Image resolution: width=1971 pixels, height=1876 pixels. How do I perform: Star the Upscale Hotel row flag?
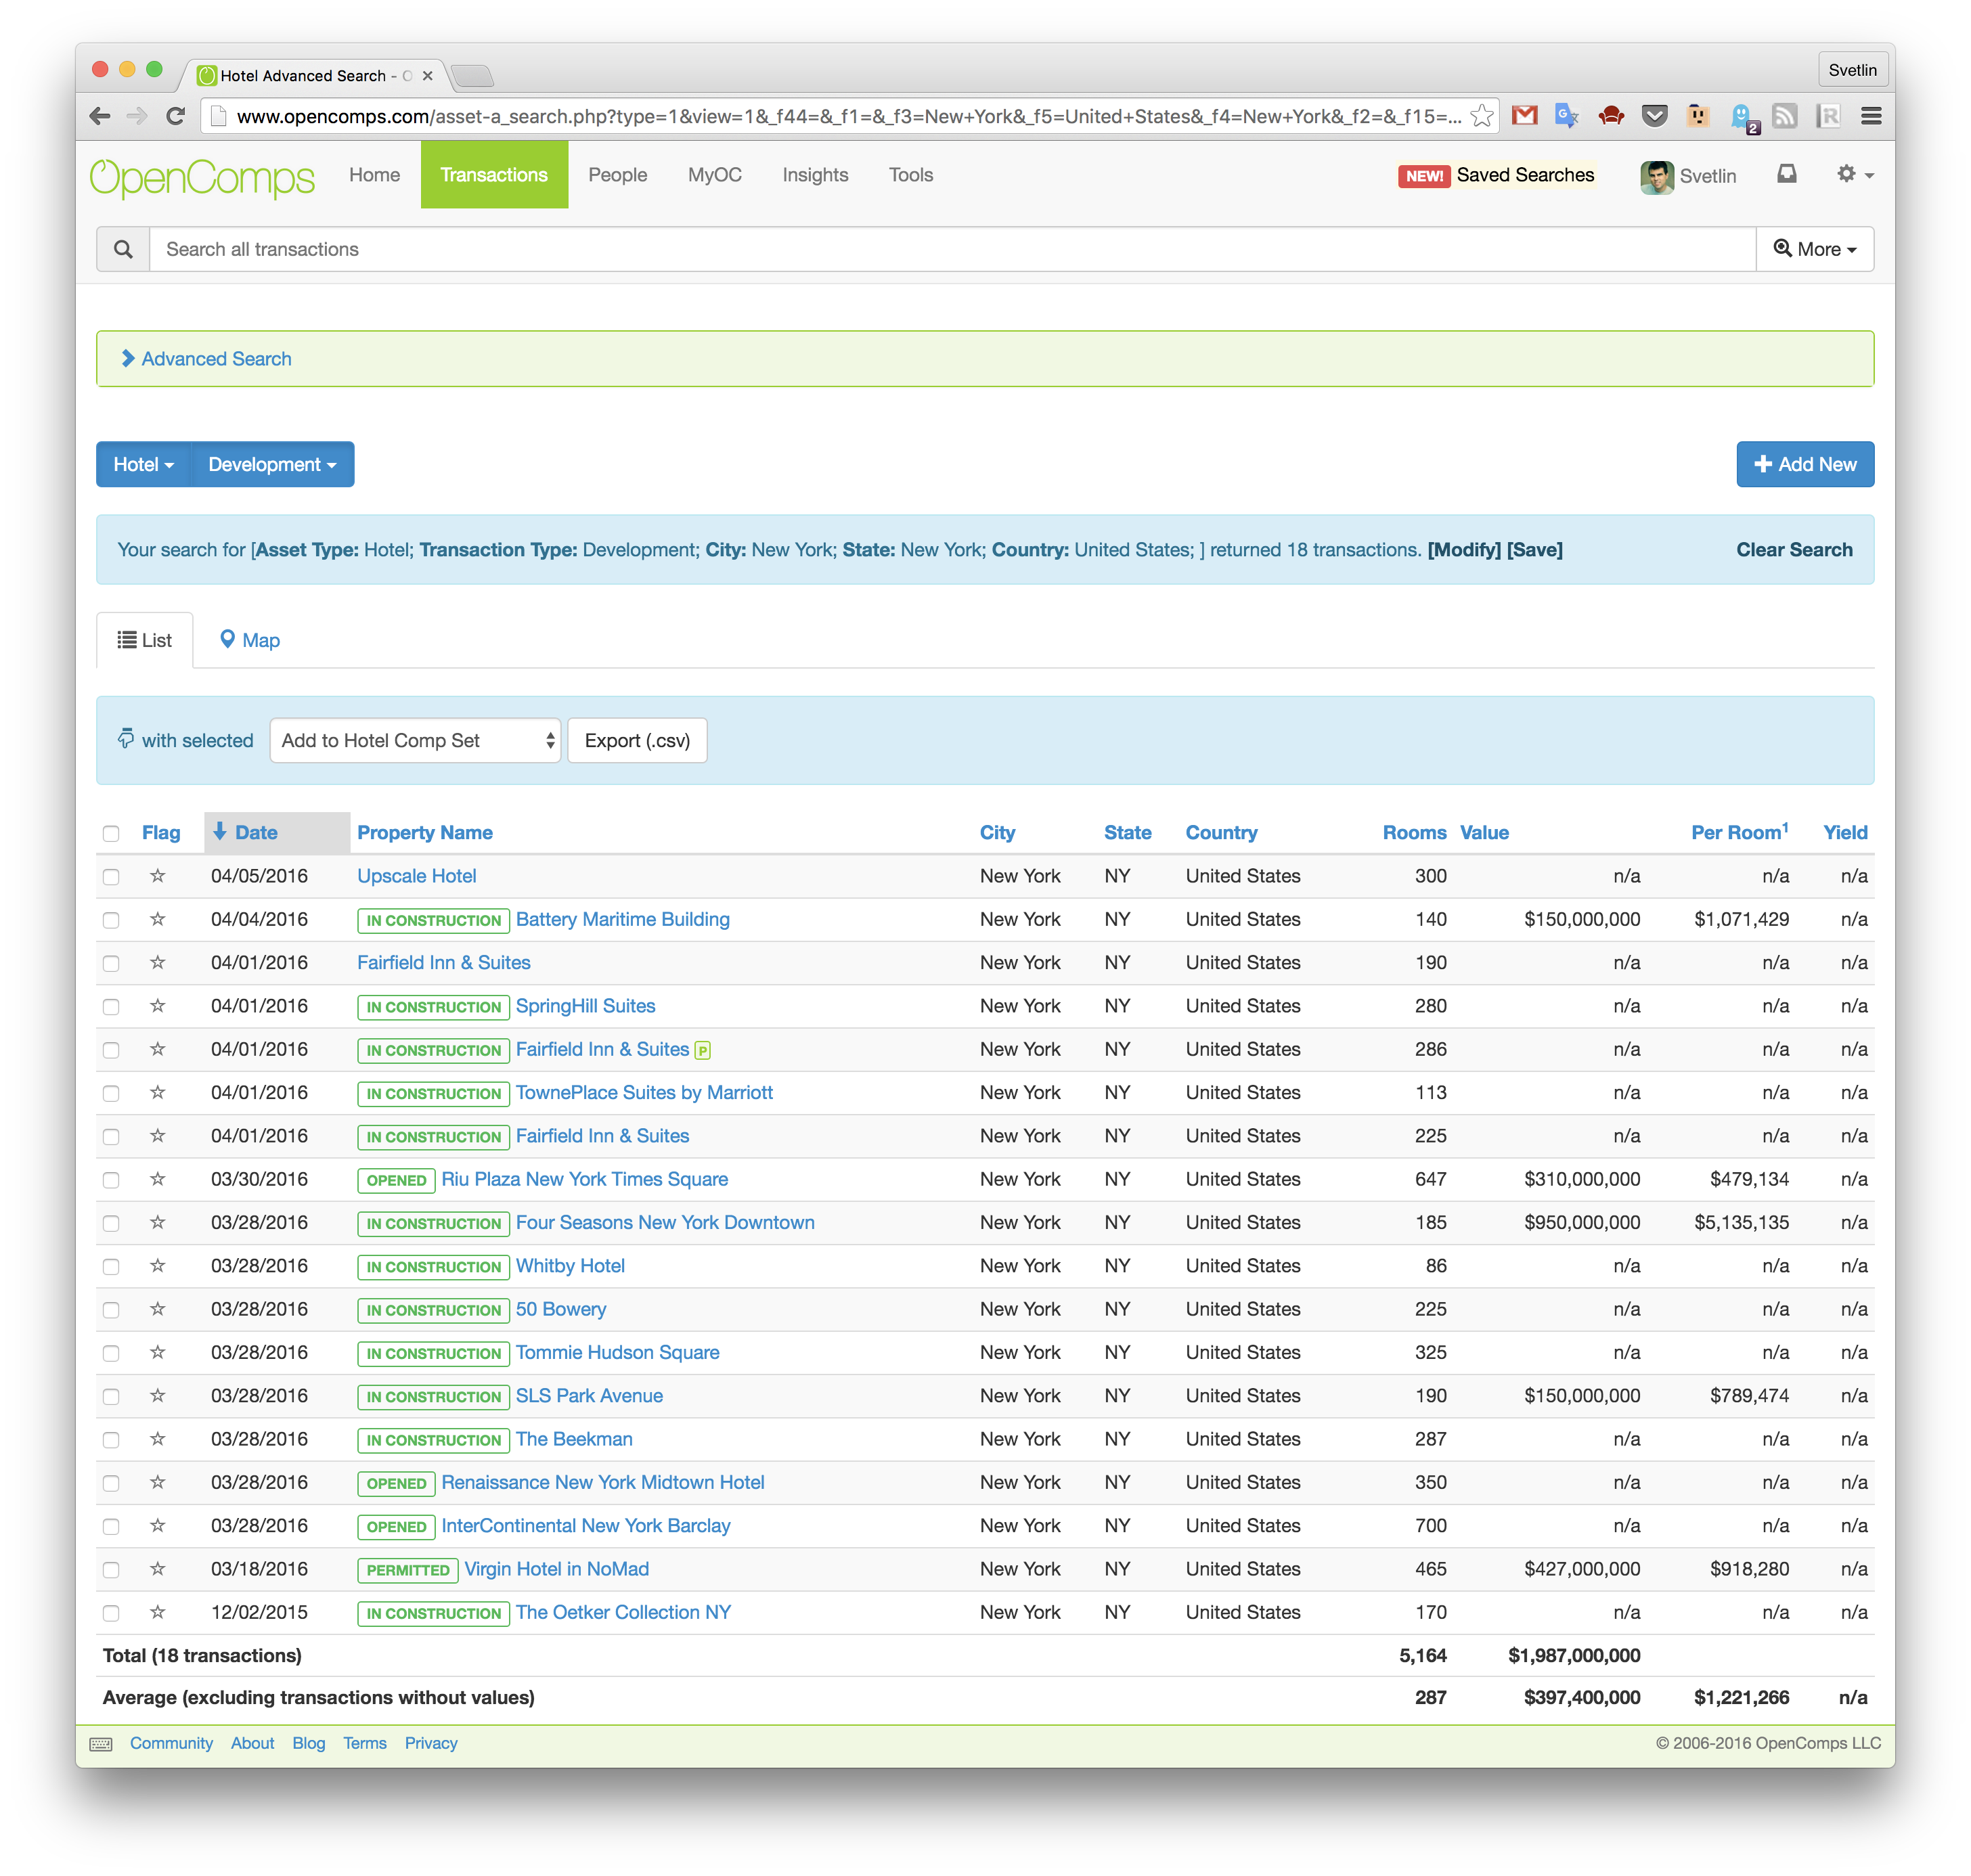(x=157, y=876)
